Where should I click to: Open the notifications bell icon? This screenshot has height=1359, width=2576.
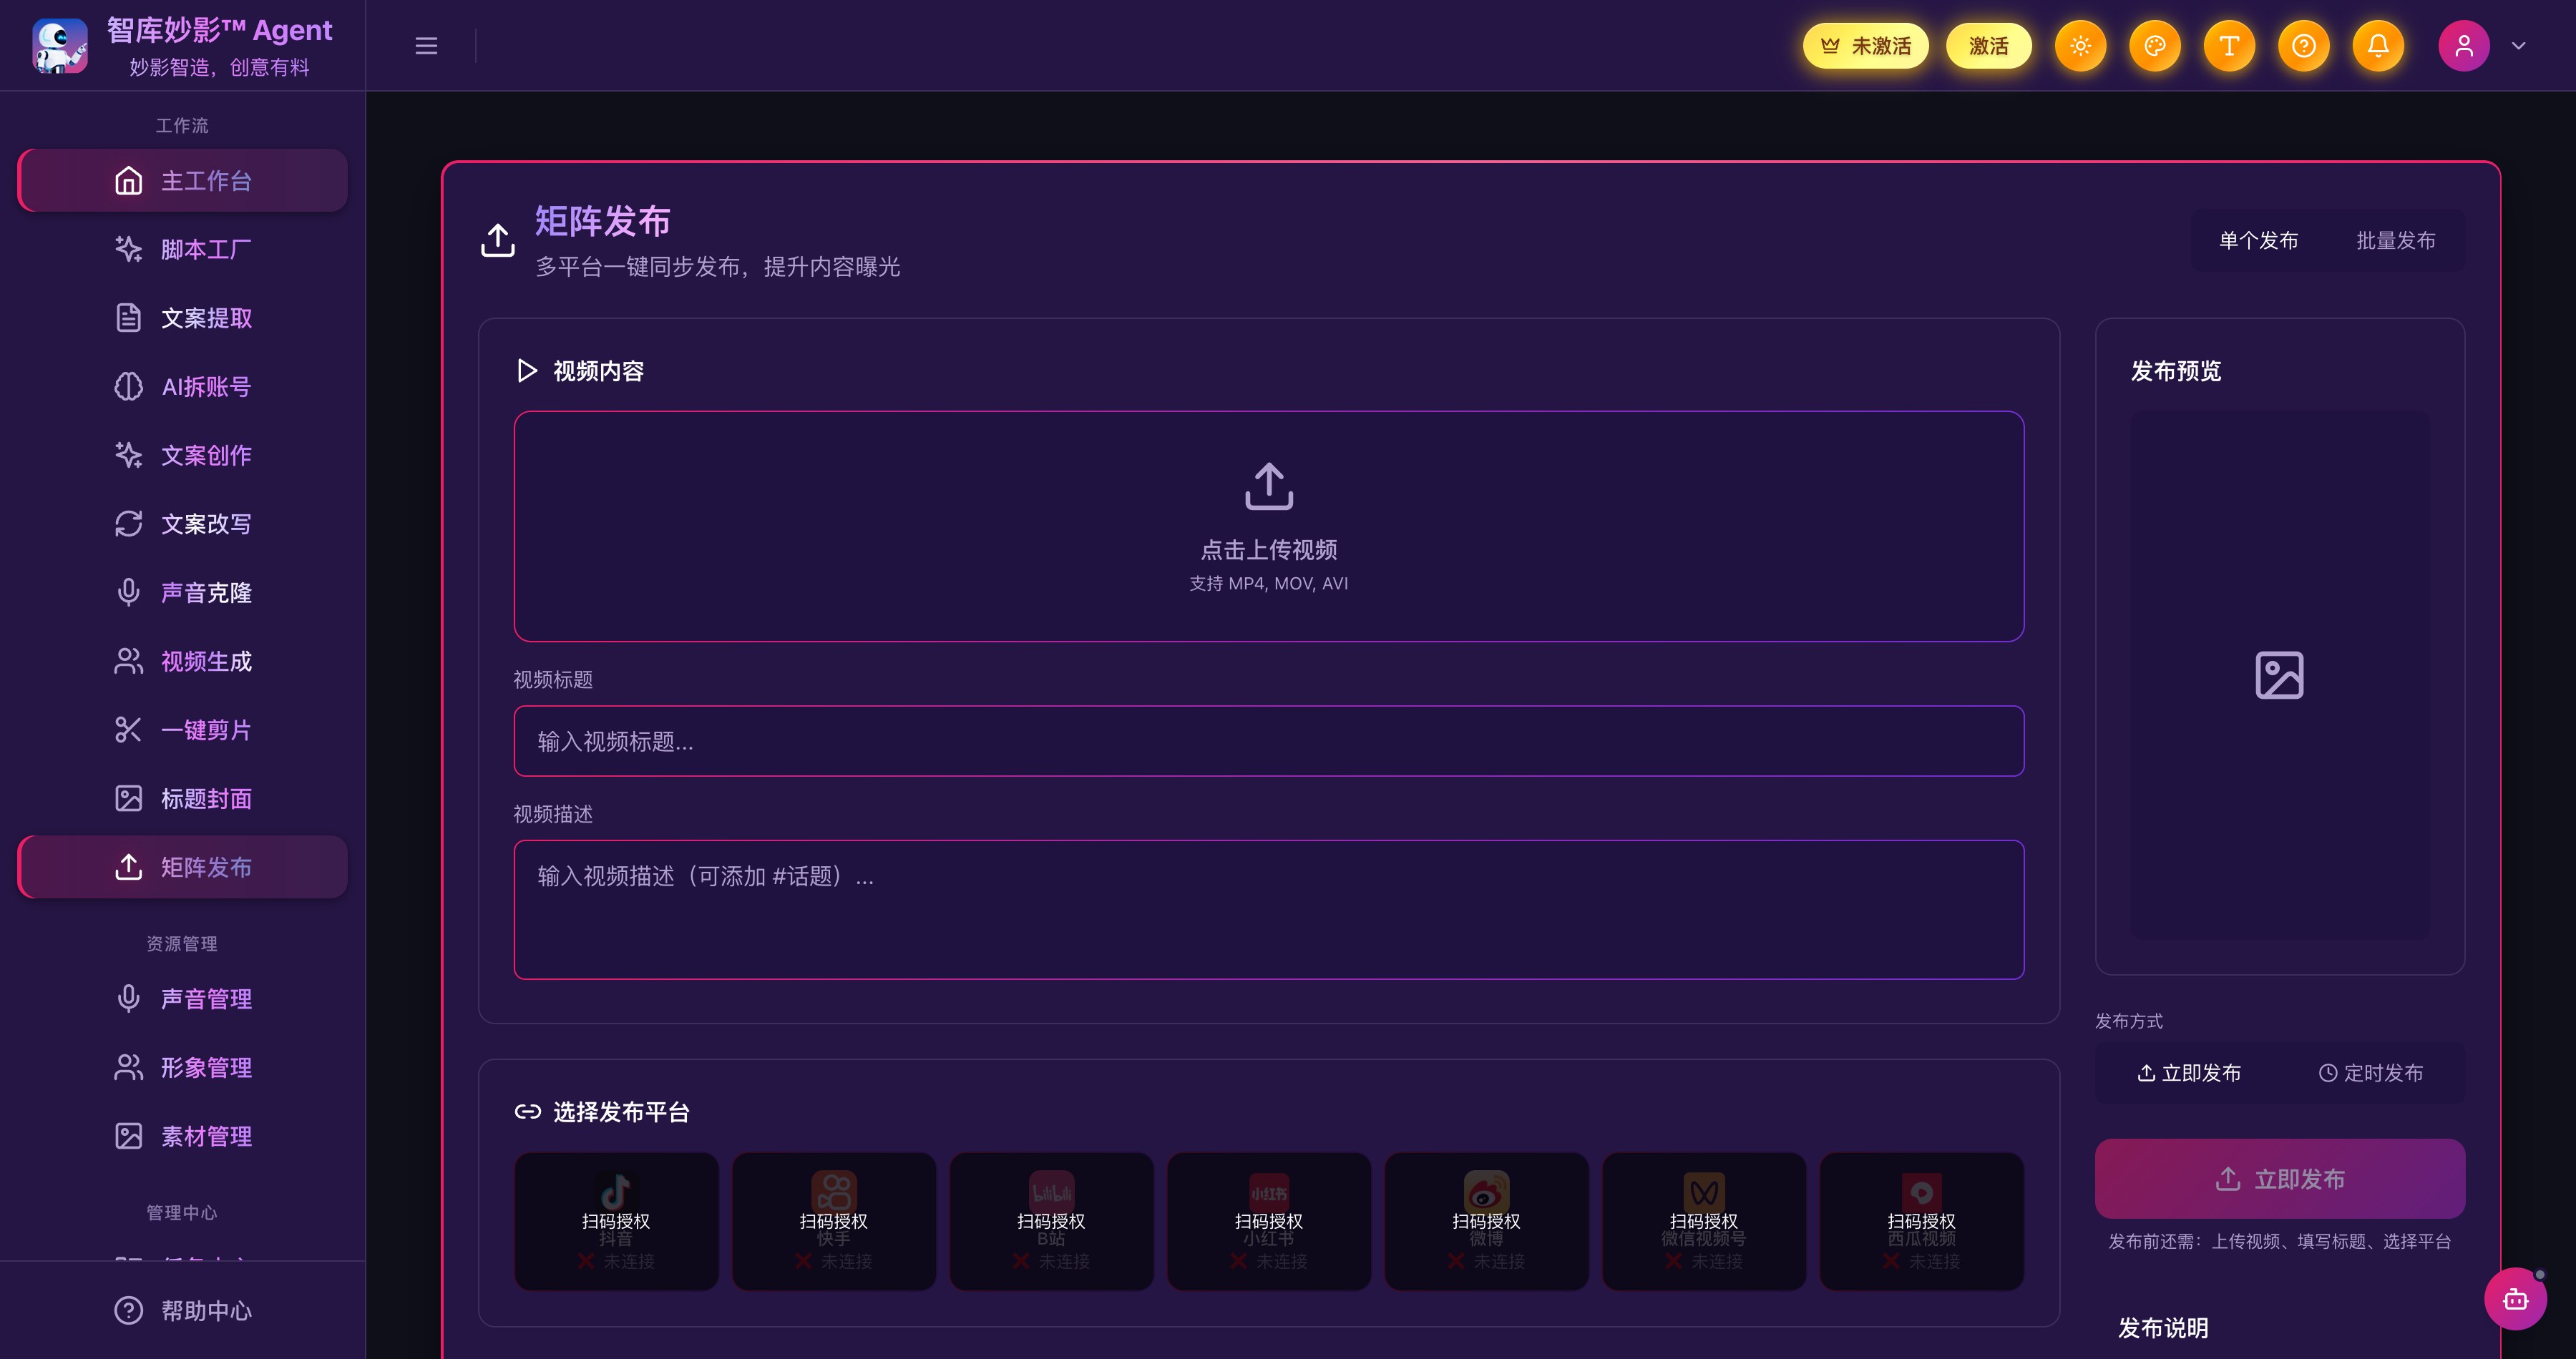pyautogui.click(x=2378, y=46)
